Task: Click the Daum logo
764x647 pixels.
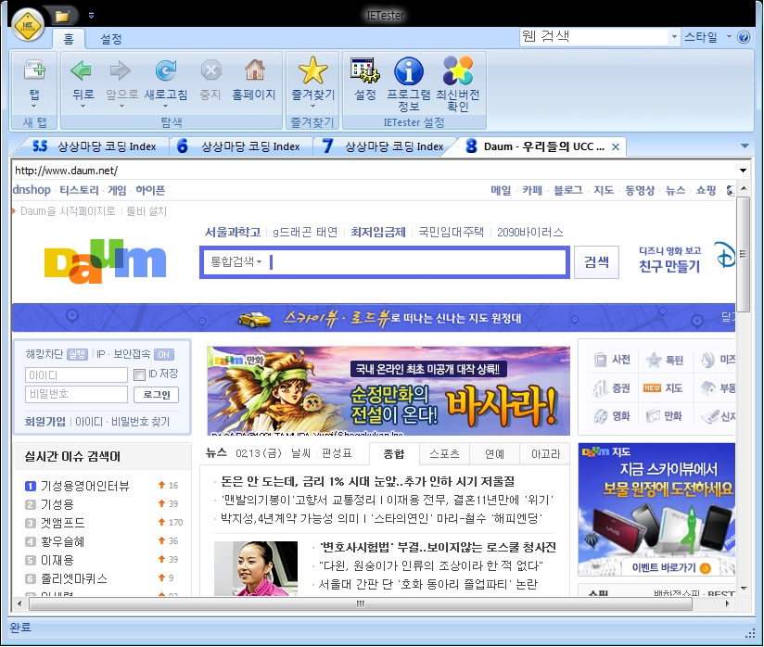Action: click(x=106, y=261)
